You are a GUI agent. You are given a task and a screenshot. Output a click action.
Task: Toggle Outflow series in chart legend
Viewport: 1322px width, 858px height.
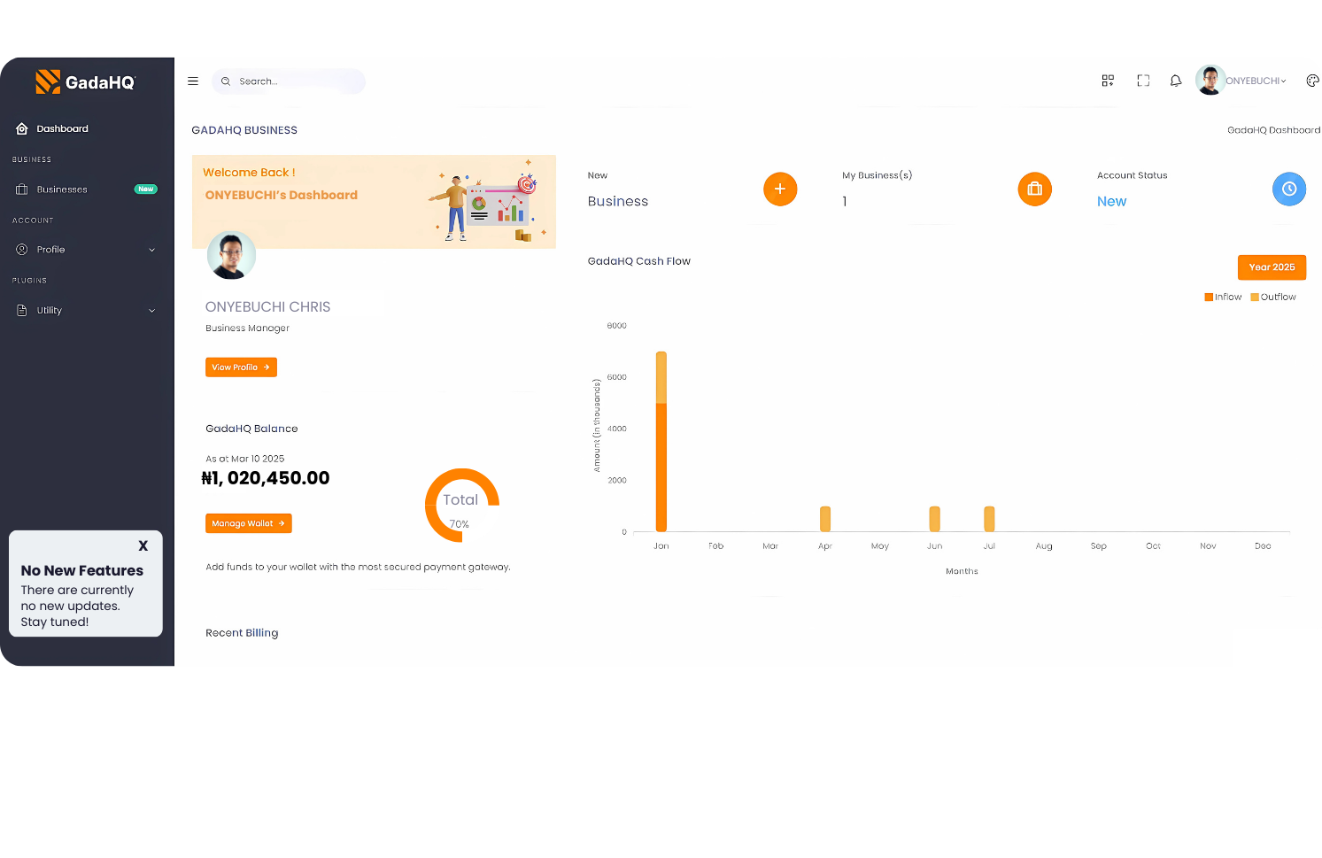click(1273, 298)
